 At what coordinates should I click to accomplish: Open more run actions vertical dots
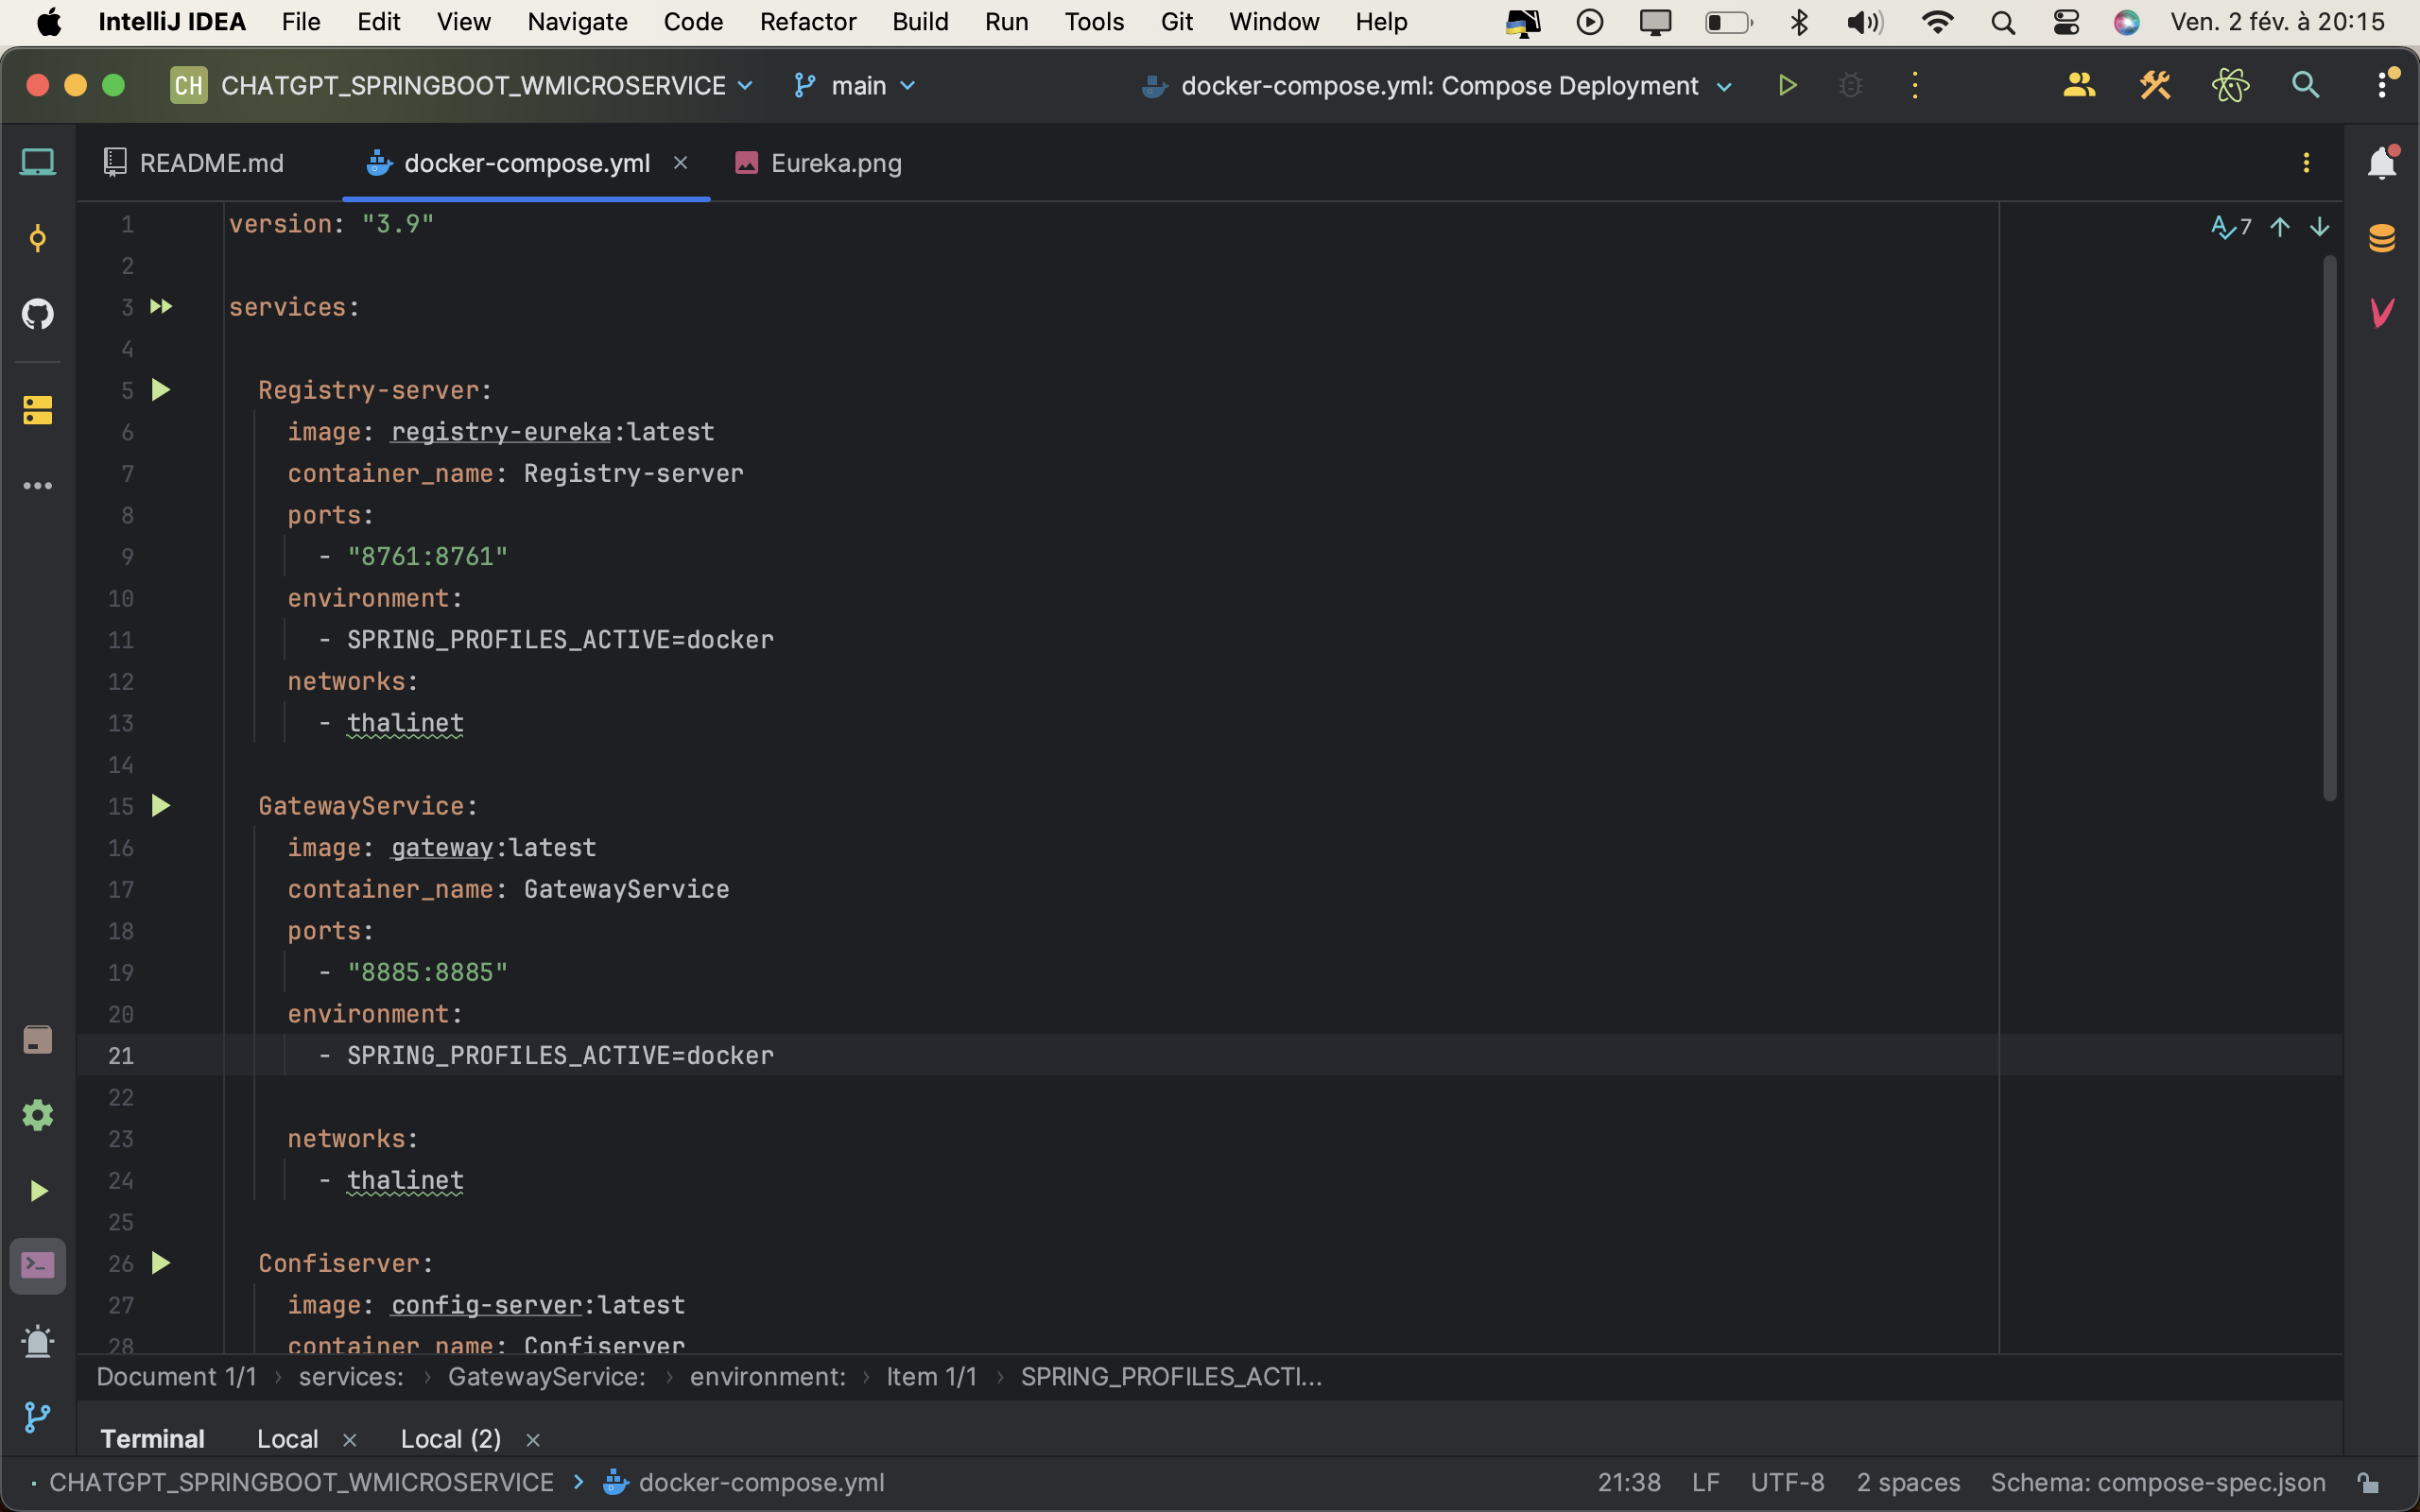(x=1915, y=86)
